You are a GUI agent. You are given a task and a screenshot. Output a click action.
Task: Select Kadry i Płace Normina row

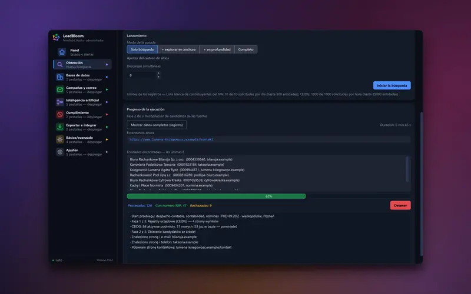point(171,186)
